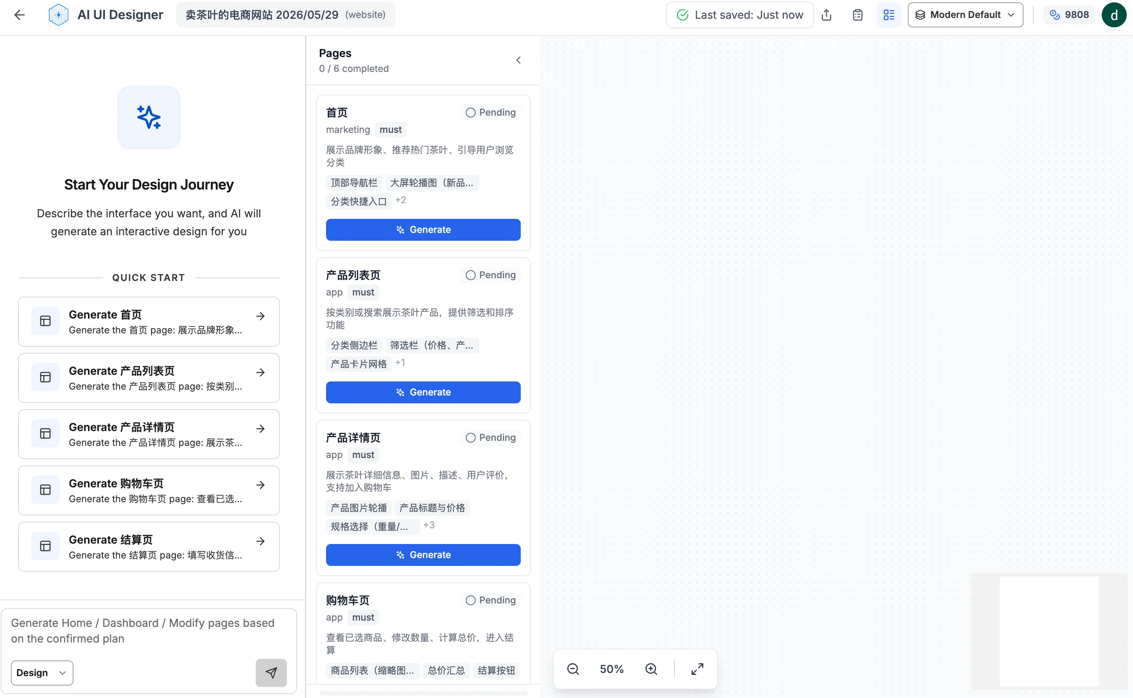Open the 购物车页 page card title
The width and height of the screenshot is (1133, 698).
pyautogui.click(x=348, y=600)
